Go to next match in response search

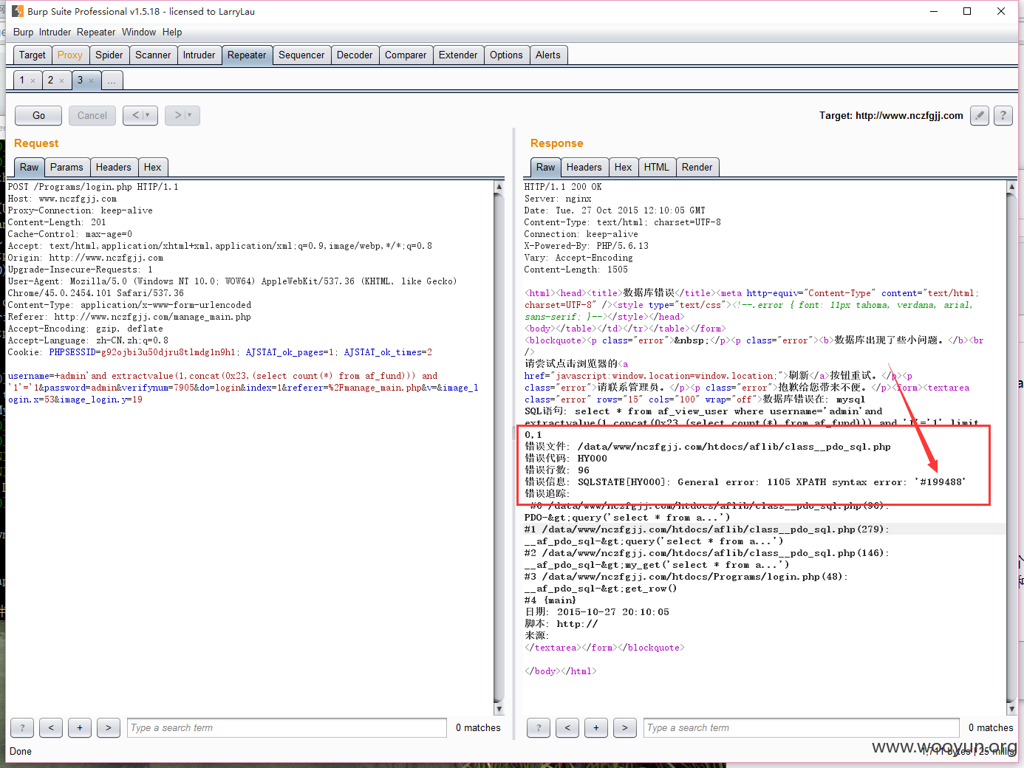pos(625,727)
